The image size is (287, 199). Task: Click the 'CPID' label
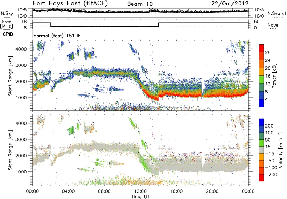[8, 34]
